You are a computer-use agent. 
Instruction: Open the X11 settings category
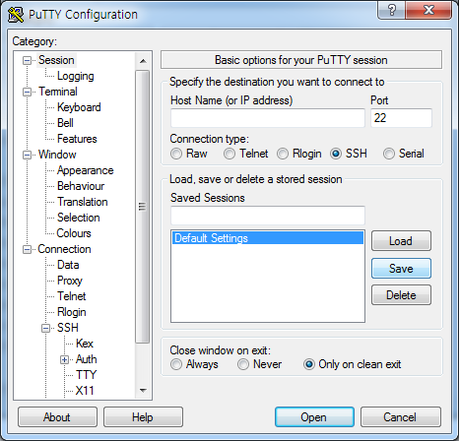pos(85,391)
